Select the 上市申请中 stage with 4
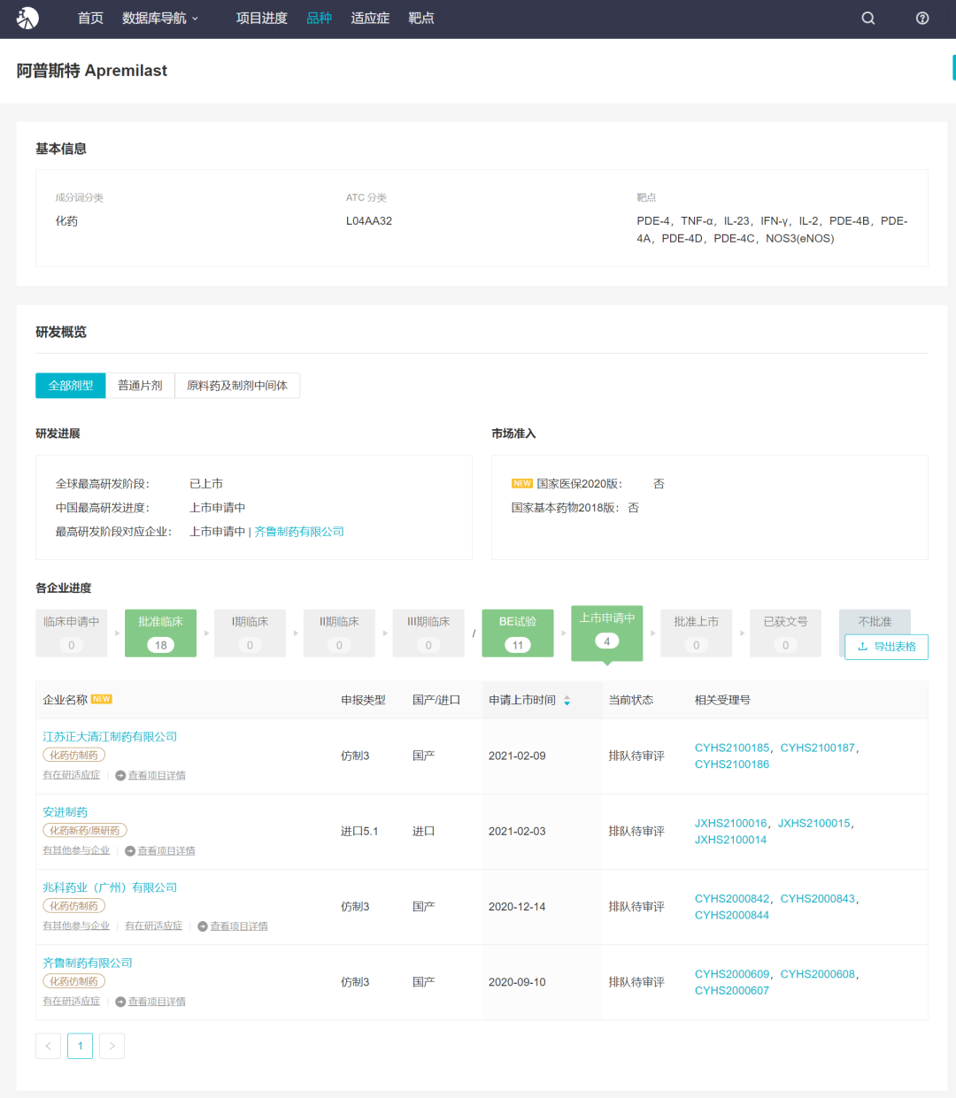The image size is (956, 1098). [607, 632]
